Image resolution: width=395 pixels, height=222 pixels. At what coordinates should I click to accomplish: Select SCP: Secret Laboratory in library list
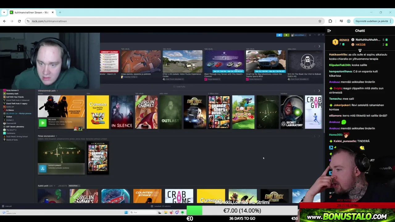(15, 127)
